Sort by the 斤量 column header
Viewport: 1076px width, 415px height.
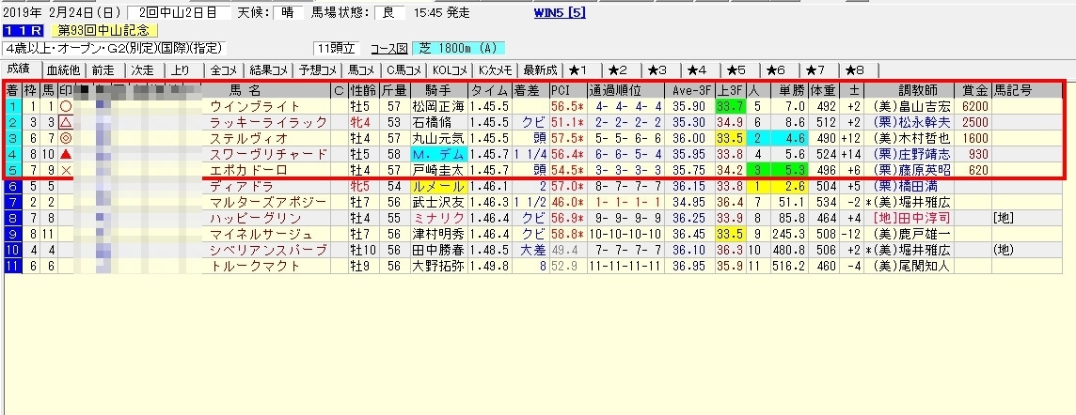coord(393,90)
